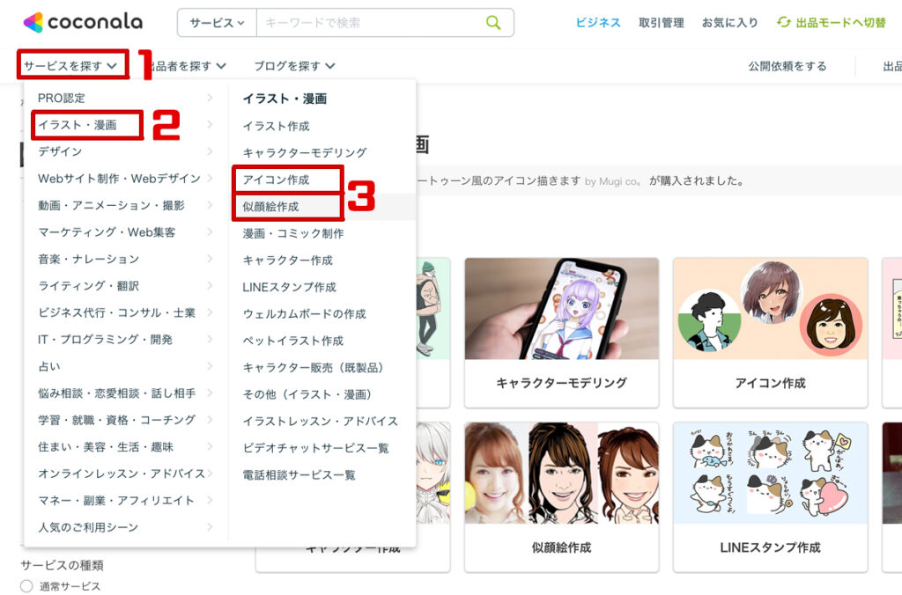The height and width of the screenshot is (595, 902).
Task: Choose 似顔絵作成 in the submenu
Action: tap(270, 206)
